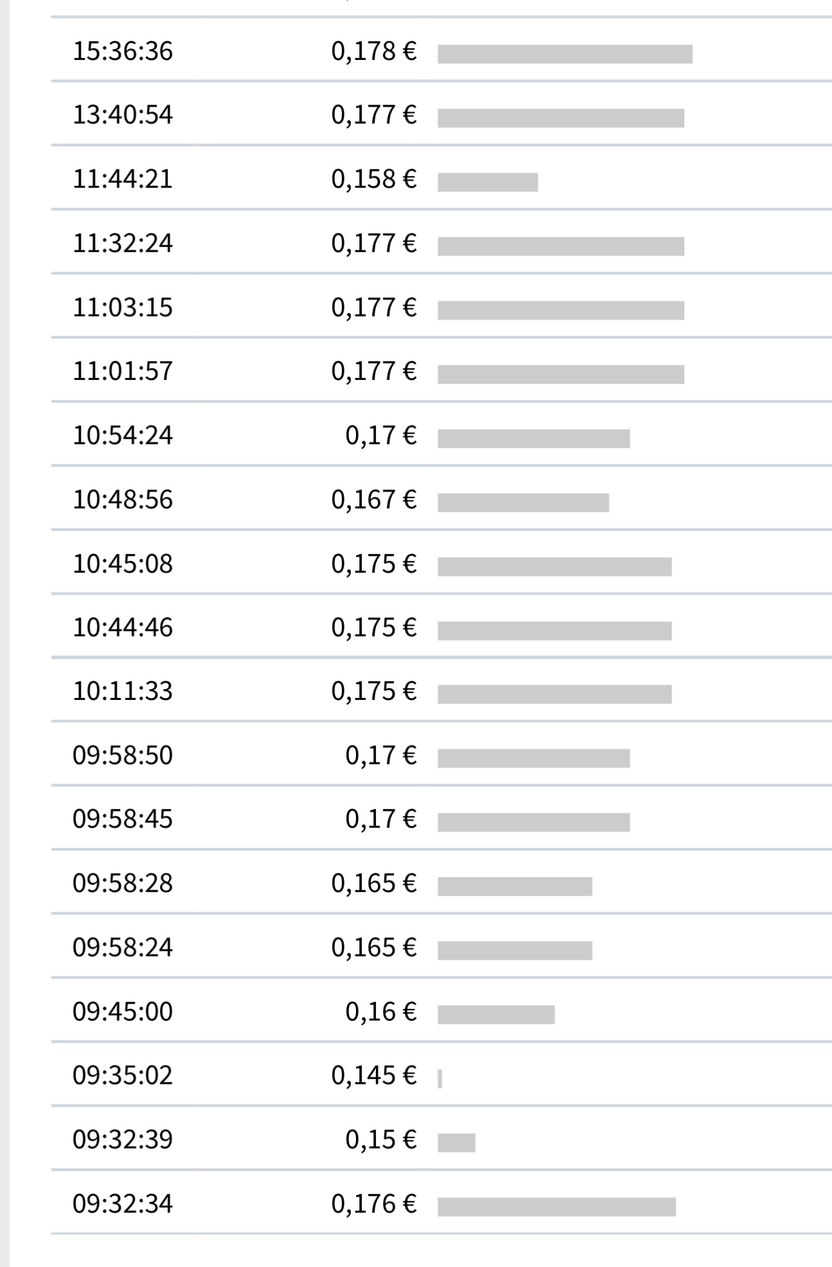
Task: Click the short bar beside 0,15 €
Action: click(456, 1142)
